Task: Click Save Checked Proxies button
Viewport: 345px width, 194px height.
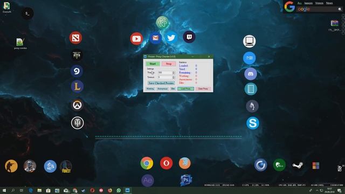Action: 161,83
